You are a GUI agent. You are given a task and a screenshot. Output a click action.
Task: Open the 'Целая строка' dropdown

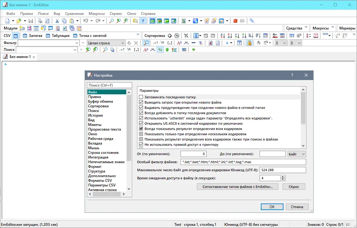(106, 43)
